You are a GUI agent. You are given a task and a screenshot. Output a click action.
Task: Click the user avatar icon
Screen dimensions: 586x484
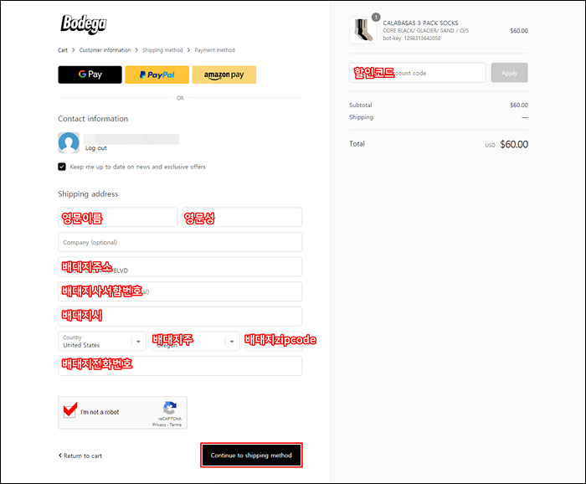coord(69,142)
